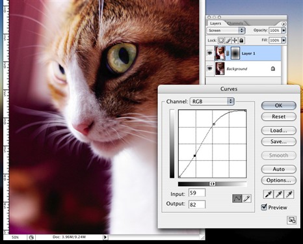Viewport: 303px width, 244px height.
Task: Click the lock transparent pixels icon
Action: coord(221,40)
